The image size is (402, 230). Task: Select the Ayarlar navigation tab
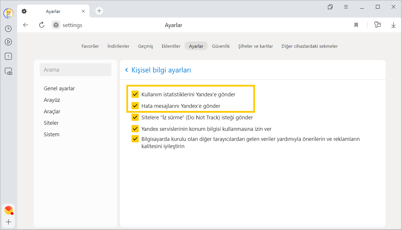[x=196, y=46]
